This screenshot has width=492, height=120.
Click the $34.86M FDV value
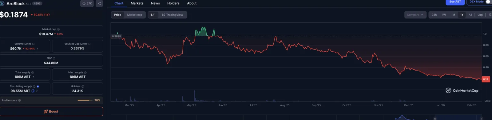pyautogui.click(x=51, y=63)
